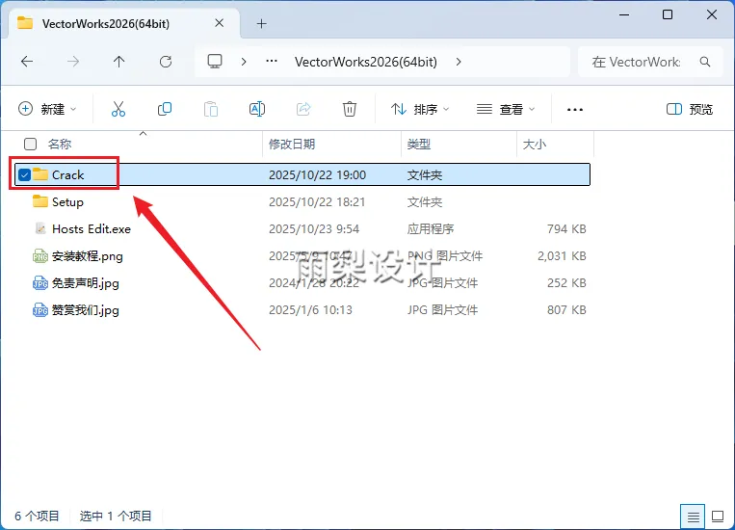Delete the selected item with trash icon
735x530 pixels.
(x=350, y=109)
